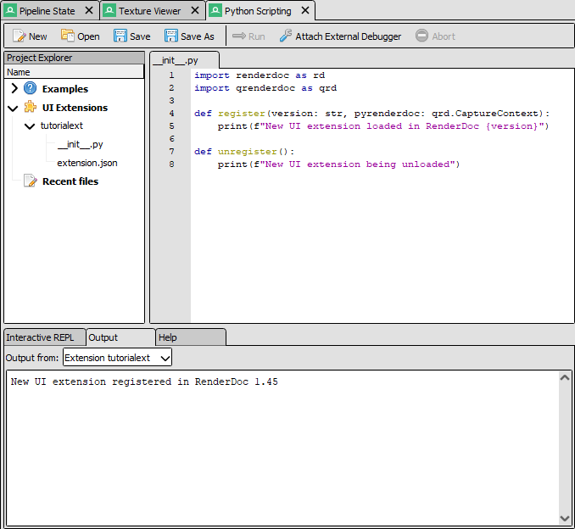Click the Abort stop icon
This screenshot has height=529, width=575.
[421, 36]
